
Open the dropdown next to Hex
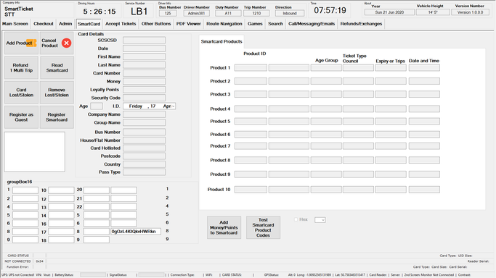320,220
